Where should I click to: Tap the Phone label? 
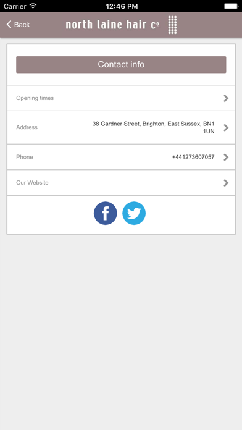(x=25, y=157)
